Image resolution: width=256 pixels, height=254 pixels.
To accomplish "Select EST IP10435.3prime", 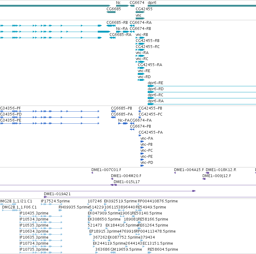I will (34, 213).
